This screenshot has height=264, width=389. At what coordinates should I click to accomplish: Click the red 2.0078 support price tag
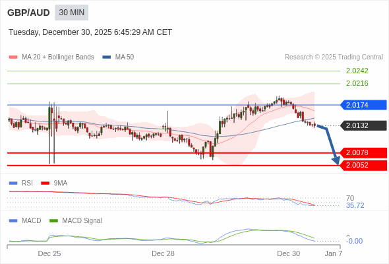click(363, 152)
